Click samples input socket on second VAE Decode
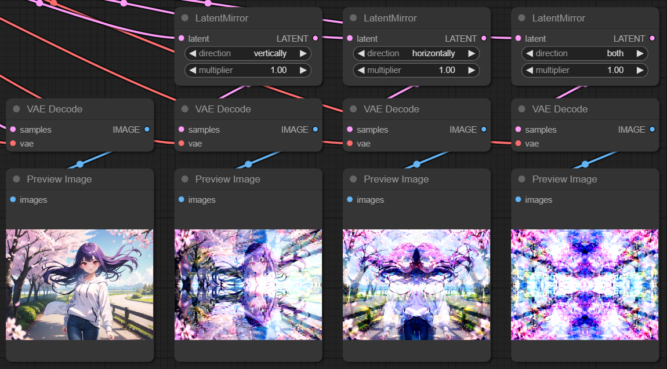The width and height of the screenshot is (667, 369). 181,129
